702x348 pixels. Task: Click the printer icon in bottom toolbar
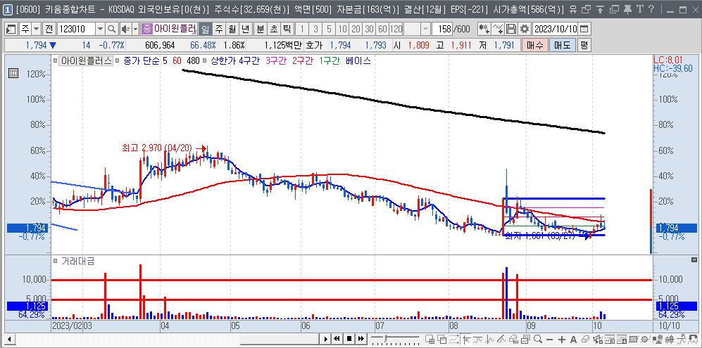[513, 339]
